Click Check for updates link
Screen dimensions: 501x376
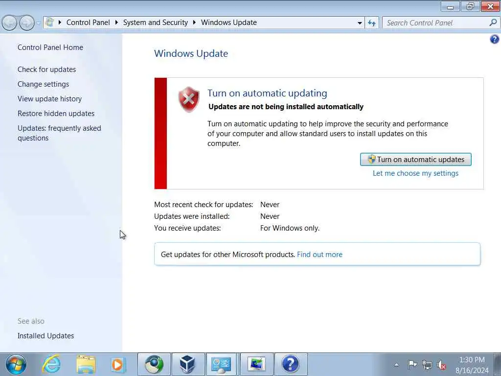[x=46, y=70]
